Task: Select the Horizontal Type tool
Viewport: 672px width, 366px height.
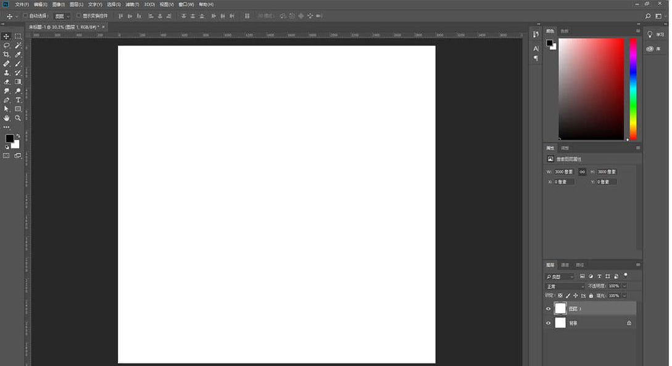Action: pos(18,100)
